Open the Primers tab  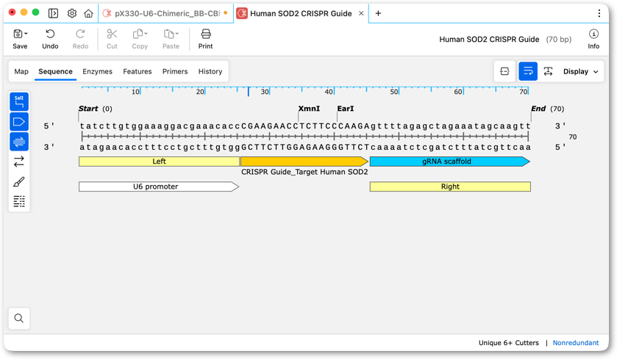175,71
